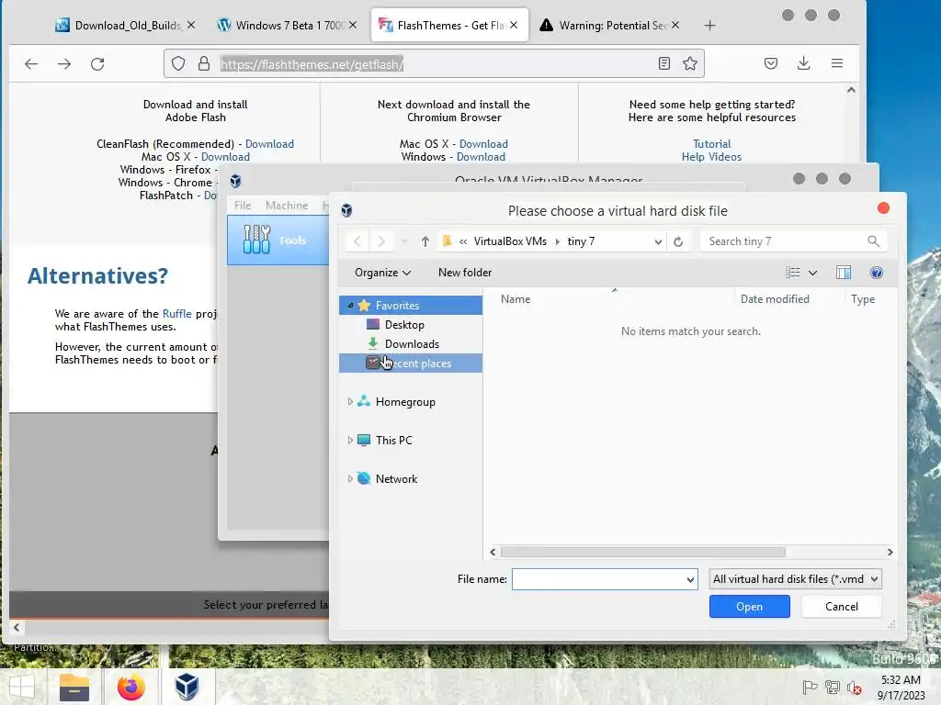This screenshot has width=941, height=705.
Task: Select Tools in VirtualBox Manager sidebar
Action: (278, 241)
